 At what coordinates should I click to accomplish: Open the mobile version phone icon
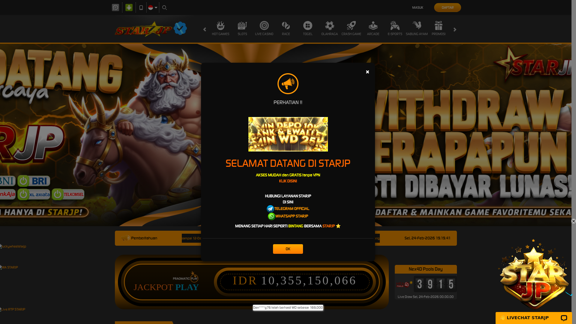tap(141, 7)
